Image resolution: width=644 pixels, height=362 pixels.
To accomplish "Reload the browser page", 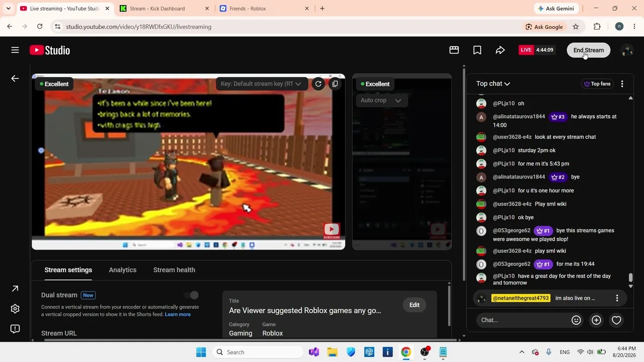I will (40, 27).
